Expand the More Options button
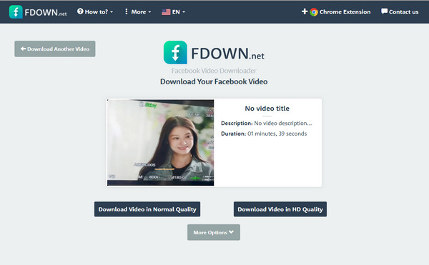Viewport: 429px width, 265px height. pyautogui.click(x=214, y=232)
